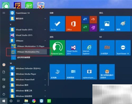Open Cortana search circle on taskbar
132x104 pixels.
[x=11, y=101]
